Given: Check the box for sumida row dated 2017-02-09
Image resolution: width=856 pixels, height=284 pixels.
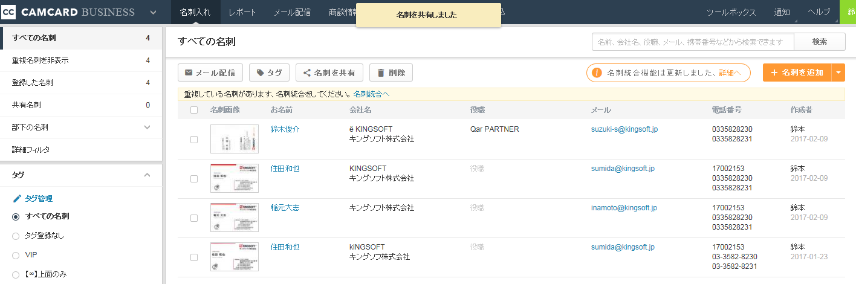Looking at the screenshot, I should click(x=194, y=178).
